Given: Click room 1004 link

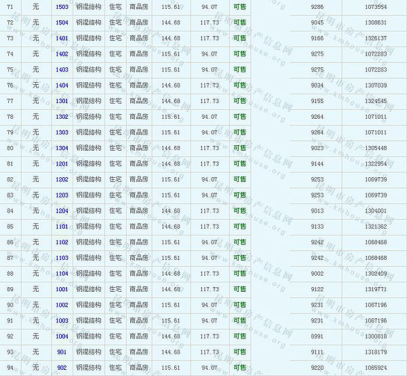Looking at the screenshot, I should tap(62, 337).
